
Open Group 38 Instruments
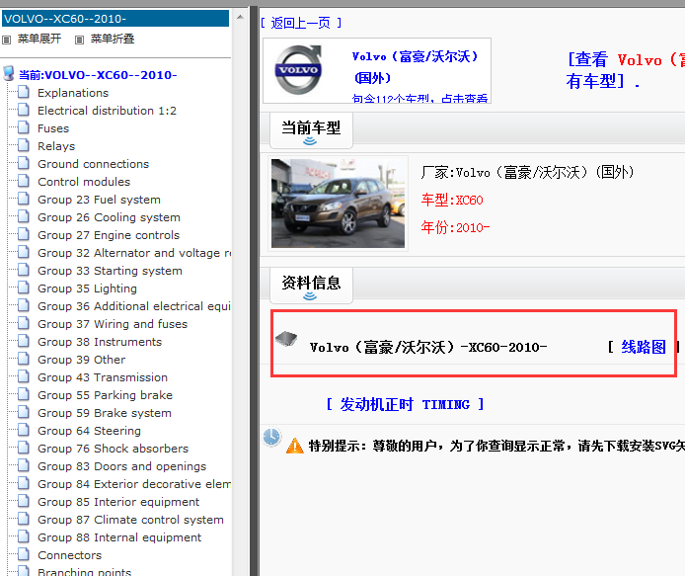(100, 342)
